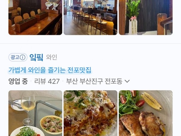The height and width of the screenshot is (136, 181).
Task: Tap the cherry tomato in the salad photo
Action: pyautogui.click(x=140, y=103)
